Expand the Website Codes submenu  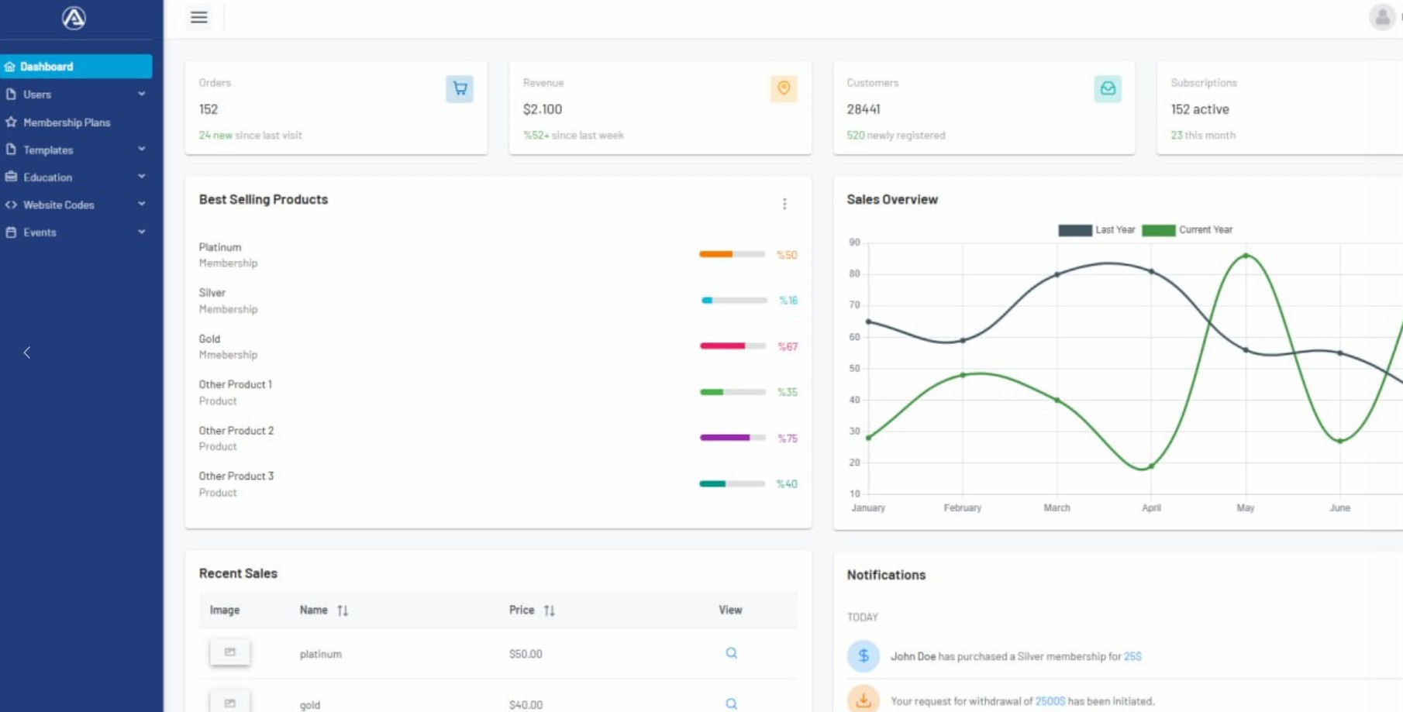pyautogui.click(x=75, y=205)
